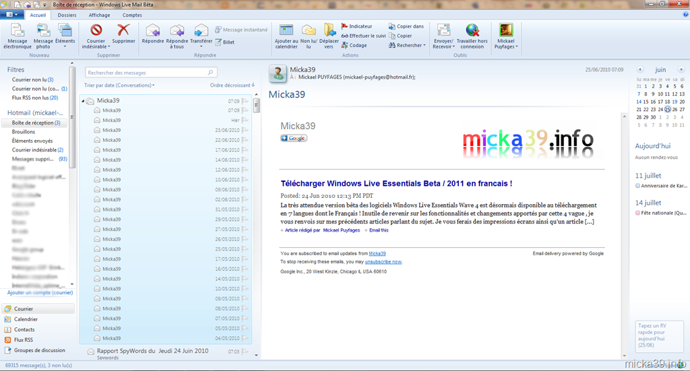Open the Éléments dropdown button
690x371 pixels.
point(65,36)
